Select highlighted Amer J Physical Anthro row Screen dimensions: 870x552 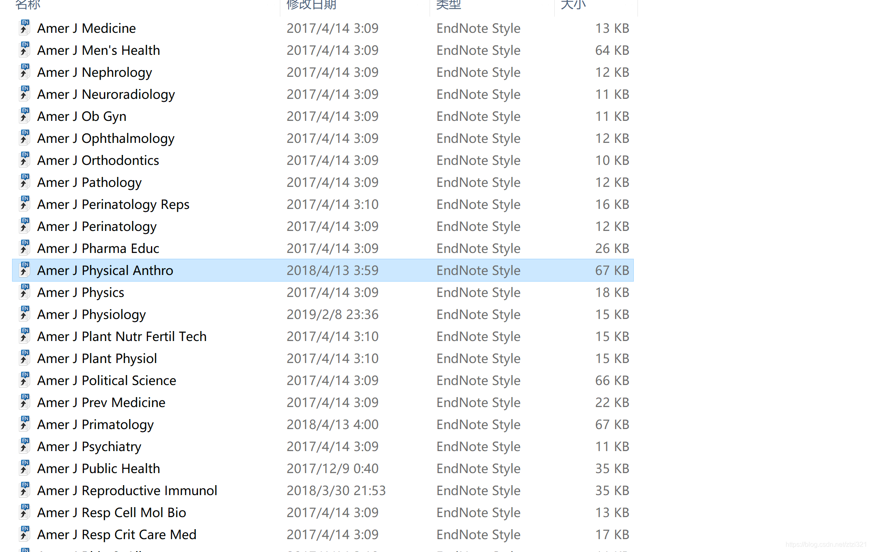click(105, 270)
